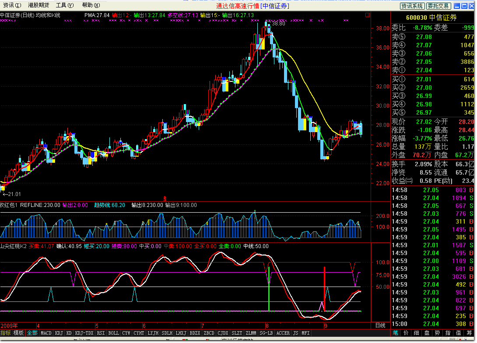Click the red $ marker below the chart

coord(165,199)
